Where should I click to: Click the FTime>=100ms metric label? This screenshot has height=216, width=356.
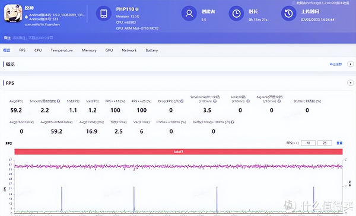[x=171, y=122]
